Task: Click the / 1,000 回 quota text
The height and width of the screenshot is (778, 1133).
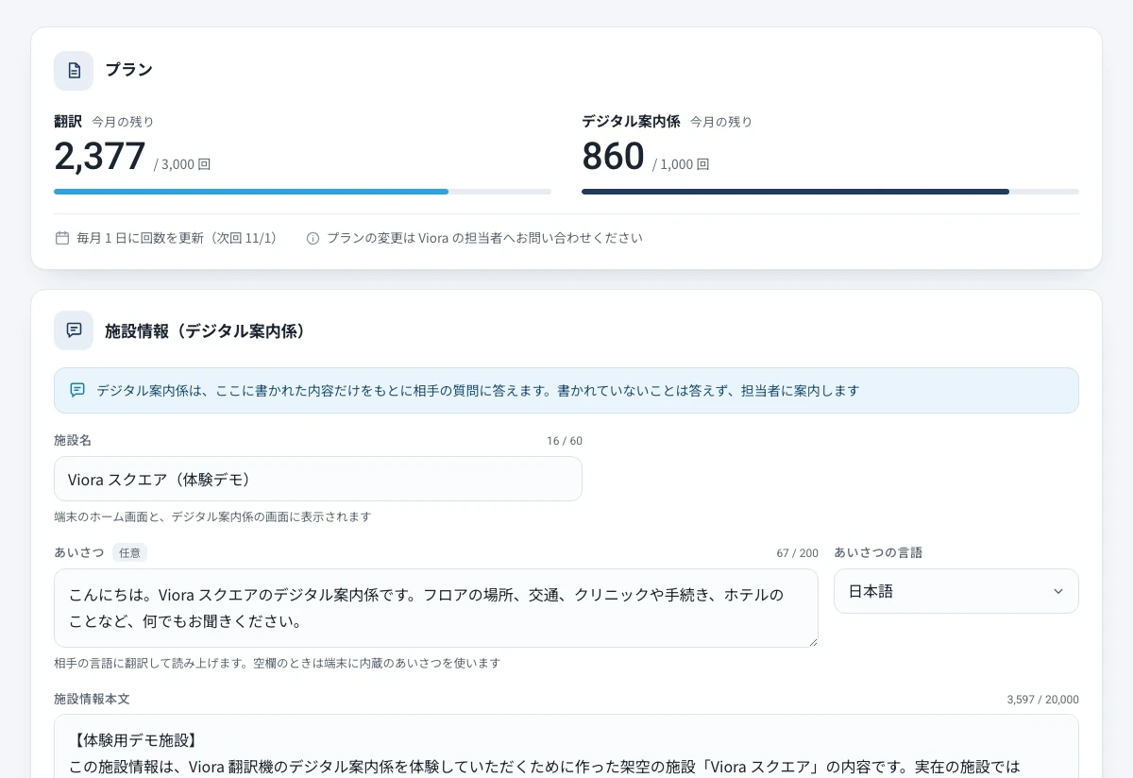Action: click(x=681, y=164)
